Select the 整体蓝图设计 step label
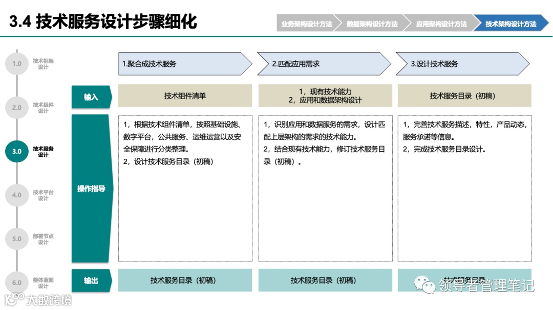This screenshot has height=310, width=553. [44, 282]
